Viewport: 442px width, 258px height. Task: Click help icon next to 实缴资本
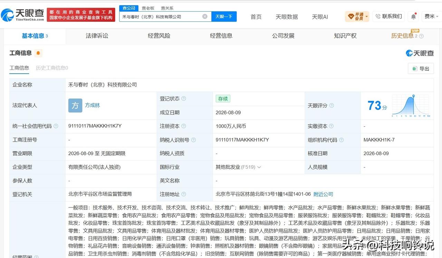pyautogui.click(x=331, y=126)
